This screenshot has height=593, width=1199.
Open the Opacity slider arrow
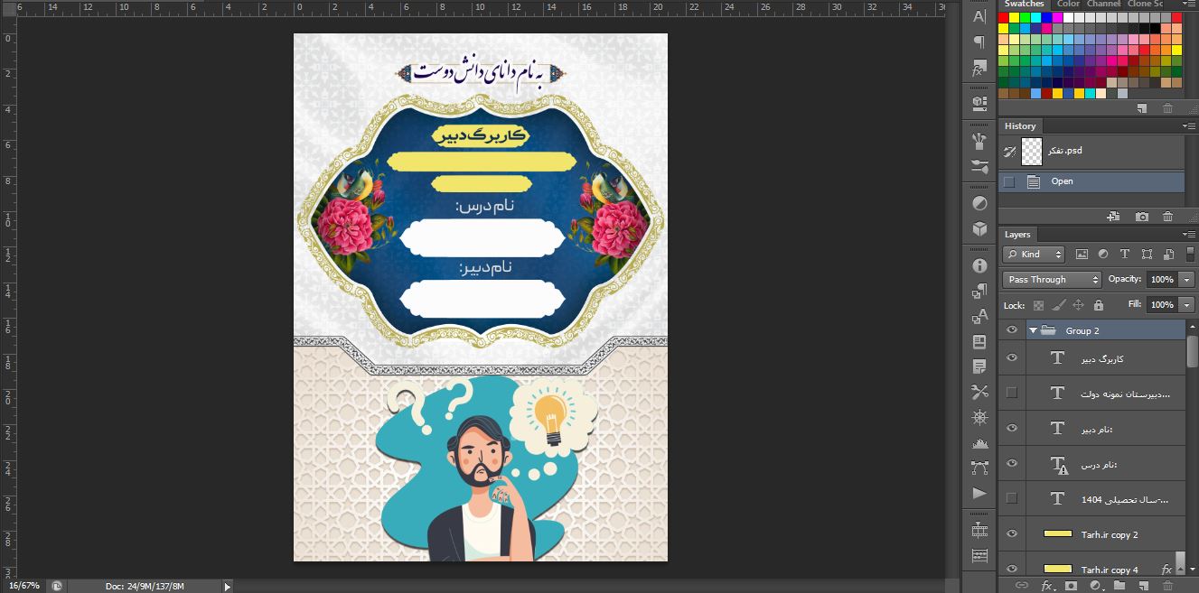pyautogui.click(x=1187, y=280)
